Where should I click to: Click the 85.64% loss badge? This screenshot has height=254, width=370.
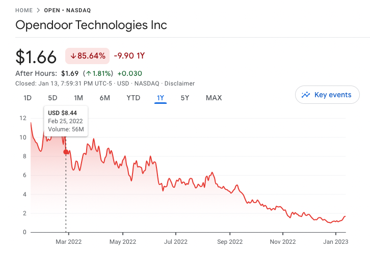[x=87, y=55]
